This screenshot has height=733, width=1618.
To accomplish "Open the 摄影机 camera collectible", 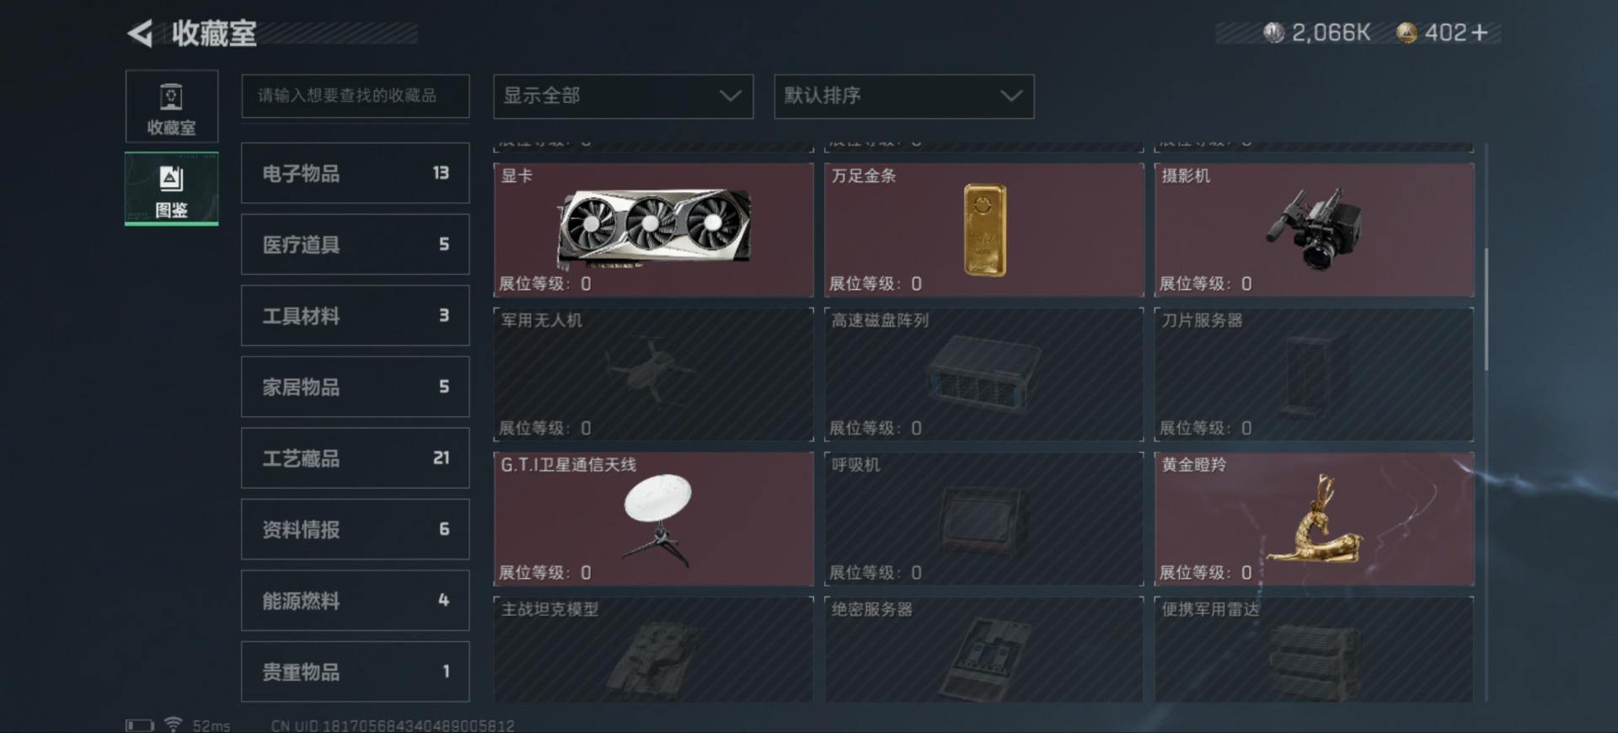I will (1314, 230).
